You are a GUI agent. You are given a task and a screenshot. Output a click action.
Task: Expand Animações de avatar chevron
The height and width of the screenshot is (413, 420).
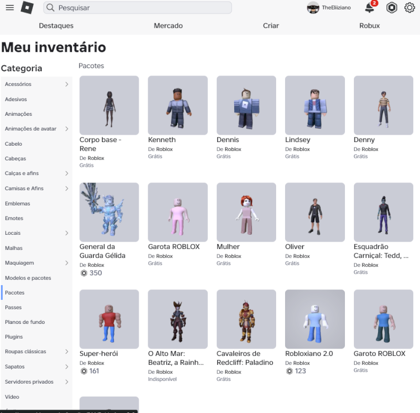tap(67, 129)
